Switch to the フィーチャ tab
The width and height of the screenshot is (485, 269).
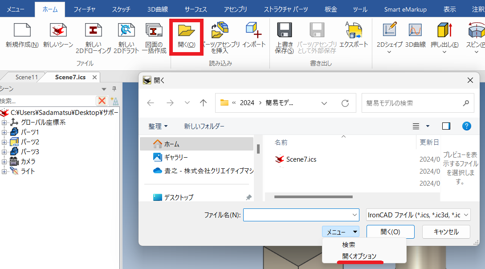click(x=85, y=9)
